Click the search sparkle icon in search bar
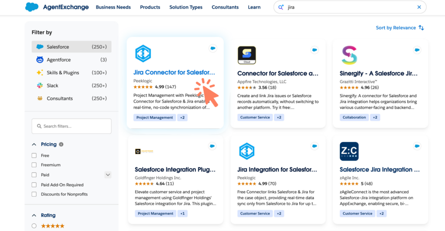 [x=281, y=7]
